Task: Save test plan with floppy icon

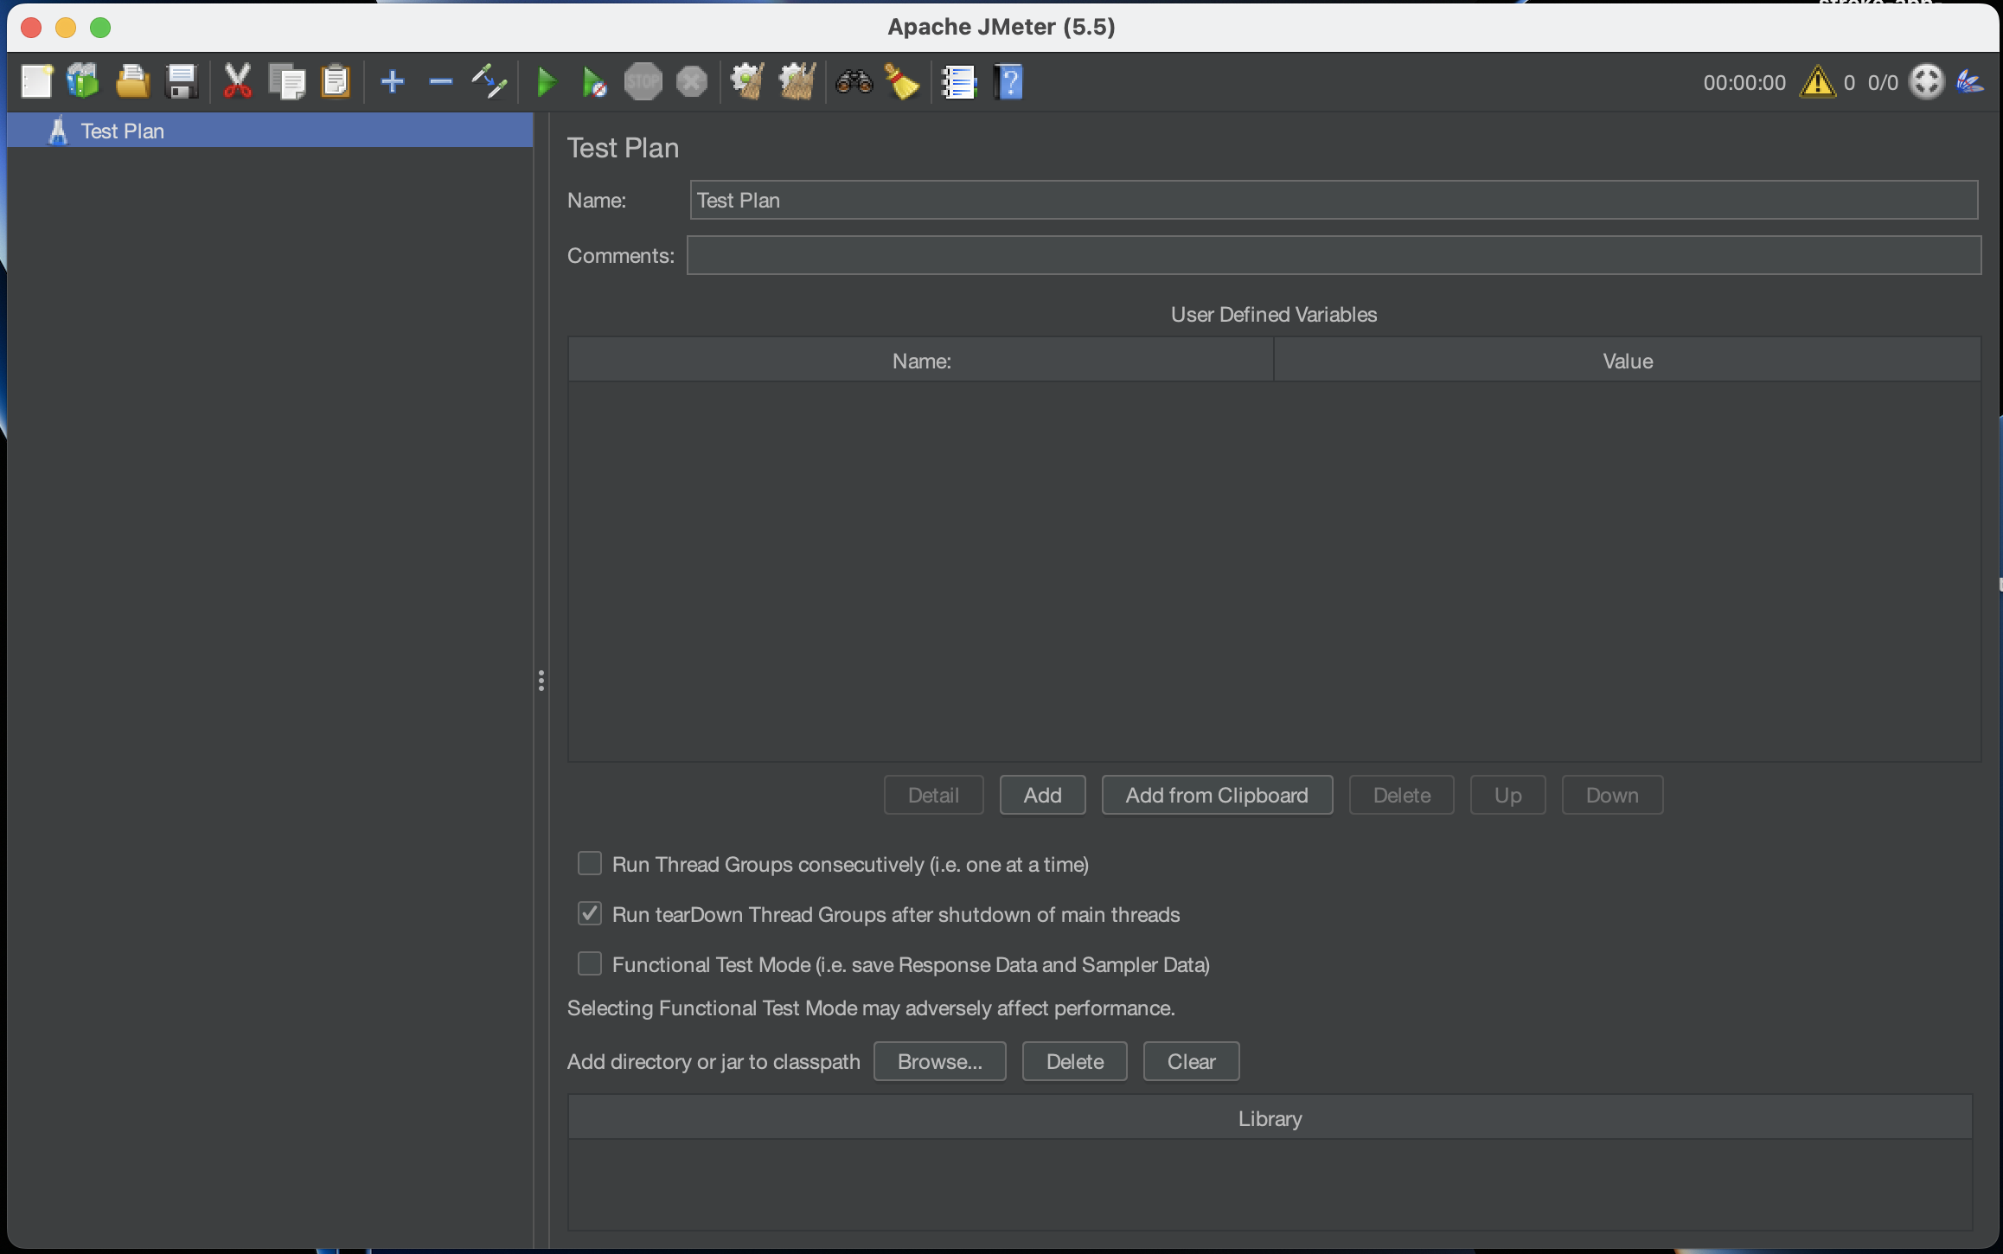Action: 182,82
